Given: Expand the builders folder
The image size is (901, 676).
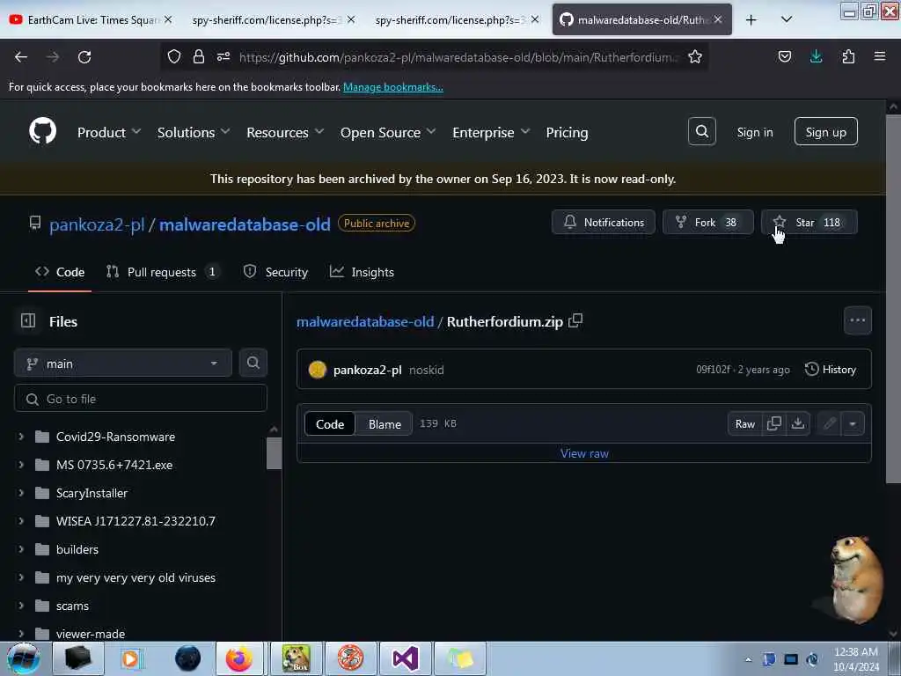Looking at the screenshot, I should (21, 549).
